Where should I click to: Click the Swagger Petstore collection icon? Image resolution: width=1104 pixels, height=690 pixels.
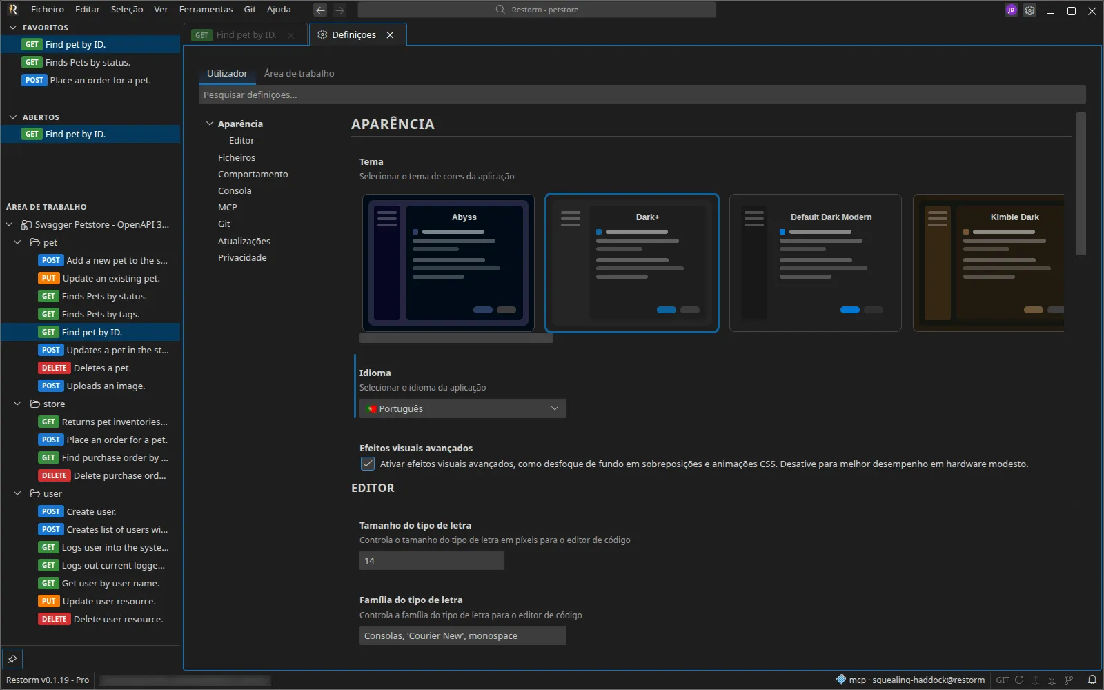26,224
